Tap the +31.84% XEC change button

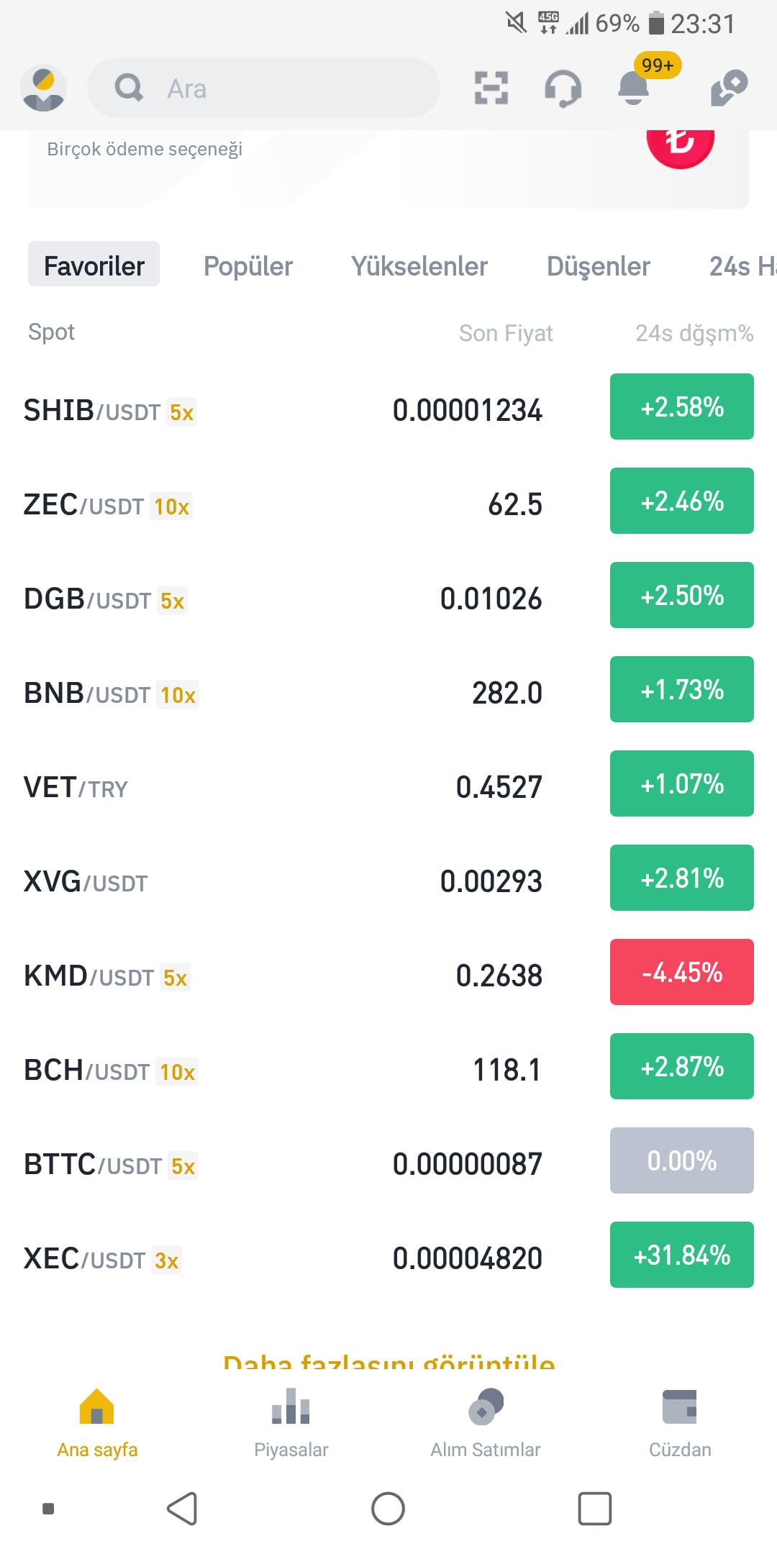(682, 1255)
